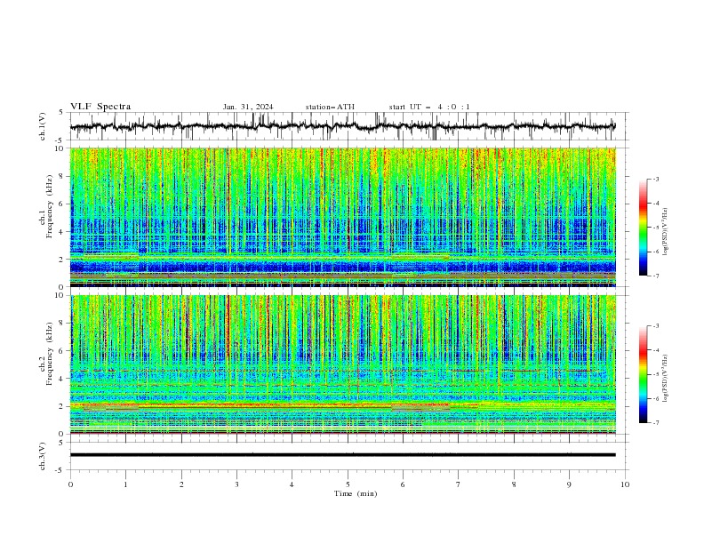Select the ch.1 "Frequency (kHz)" axis label
This screenshot has width=704, height=544.
pos(50,206)
